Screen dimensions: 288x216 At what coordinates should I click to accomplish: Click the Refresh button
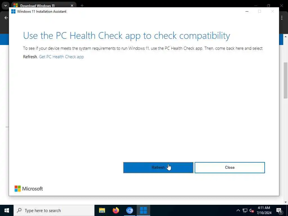click(x=158, y=168)
